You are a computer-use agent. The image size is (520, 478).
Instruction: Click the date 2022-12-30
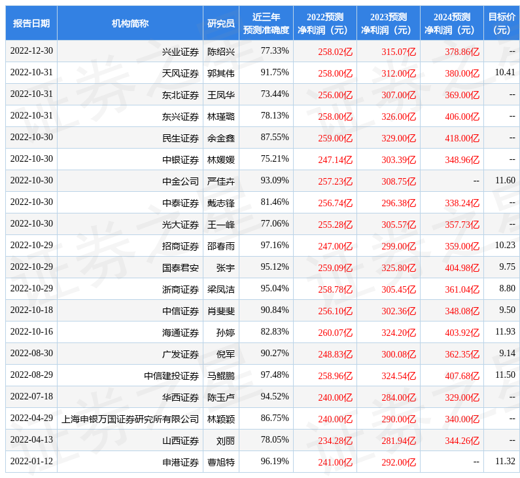coord(31,50)
